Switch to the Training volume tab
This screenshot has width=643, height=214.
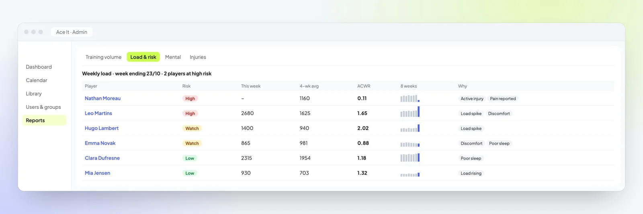(103, 57)
